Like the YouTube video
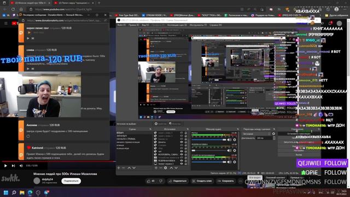Image resolution: width=350 pixels, height=197 pixels. pyautogui.click(x=151, y=181)
